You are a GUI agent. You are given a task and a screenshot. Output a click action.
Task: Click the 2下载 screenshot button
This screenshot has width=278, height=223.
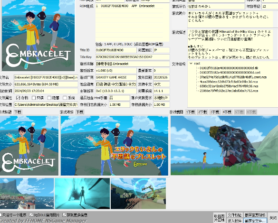[x=202, y=112]
